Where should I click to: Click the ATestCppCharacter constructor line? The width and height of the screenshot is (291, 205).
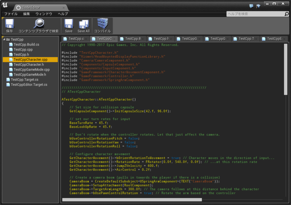(x=99, y=100)
